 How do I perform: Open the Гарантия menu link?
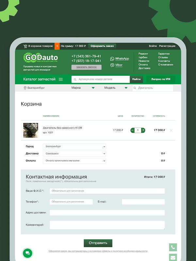(164, 54)
